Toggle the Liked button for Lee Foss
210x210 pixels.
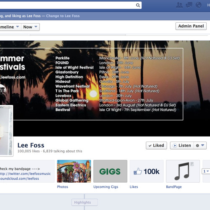(x=156, y=145)
